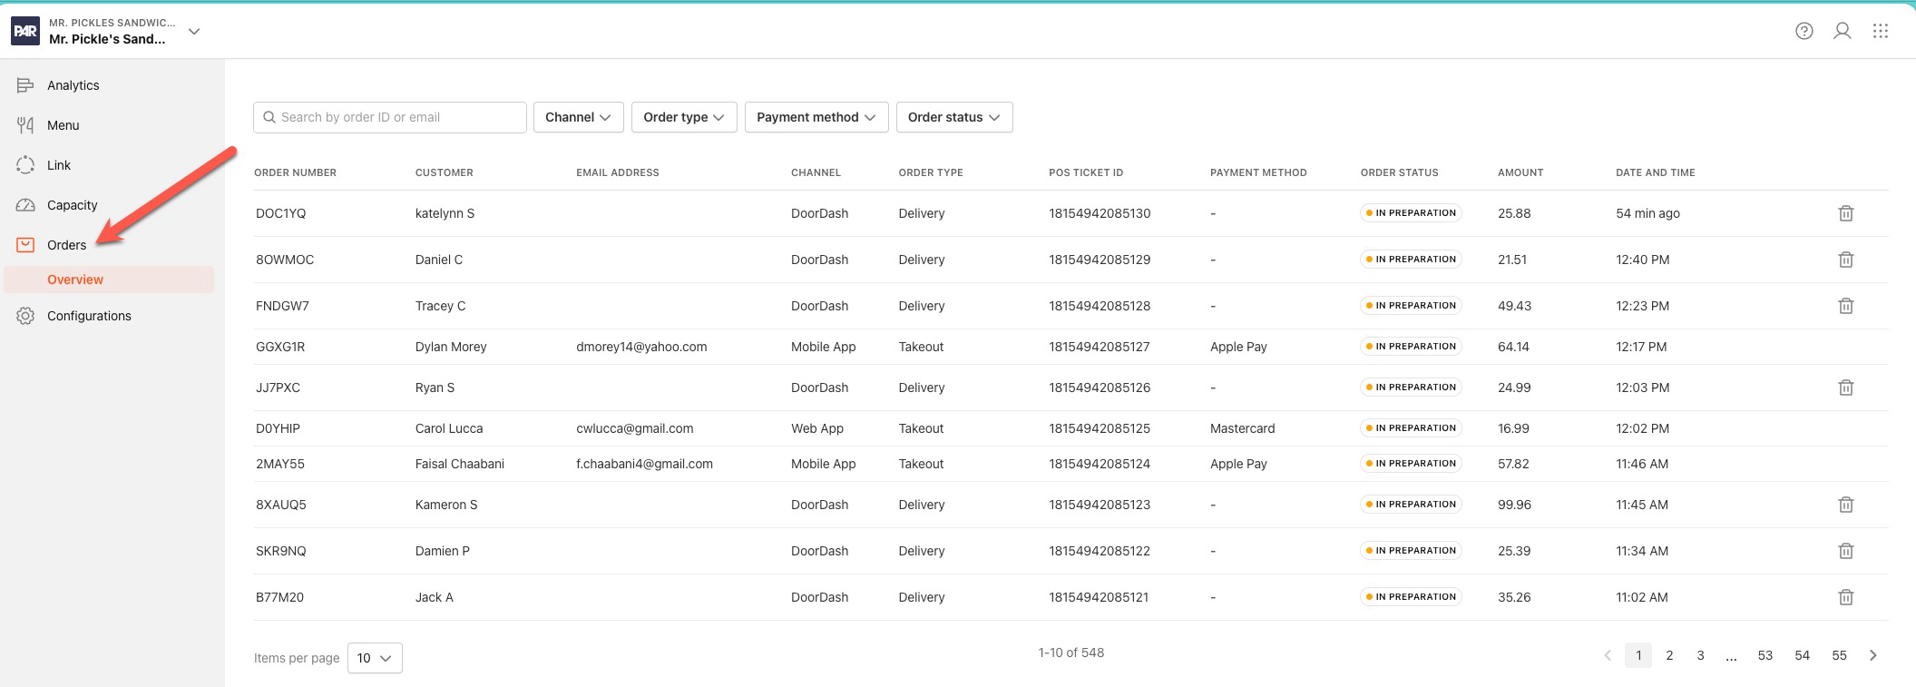Expand the Mr. Pickle's location switcher

point(194,31)
